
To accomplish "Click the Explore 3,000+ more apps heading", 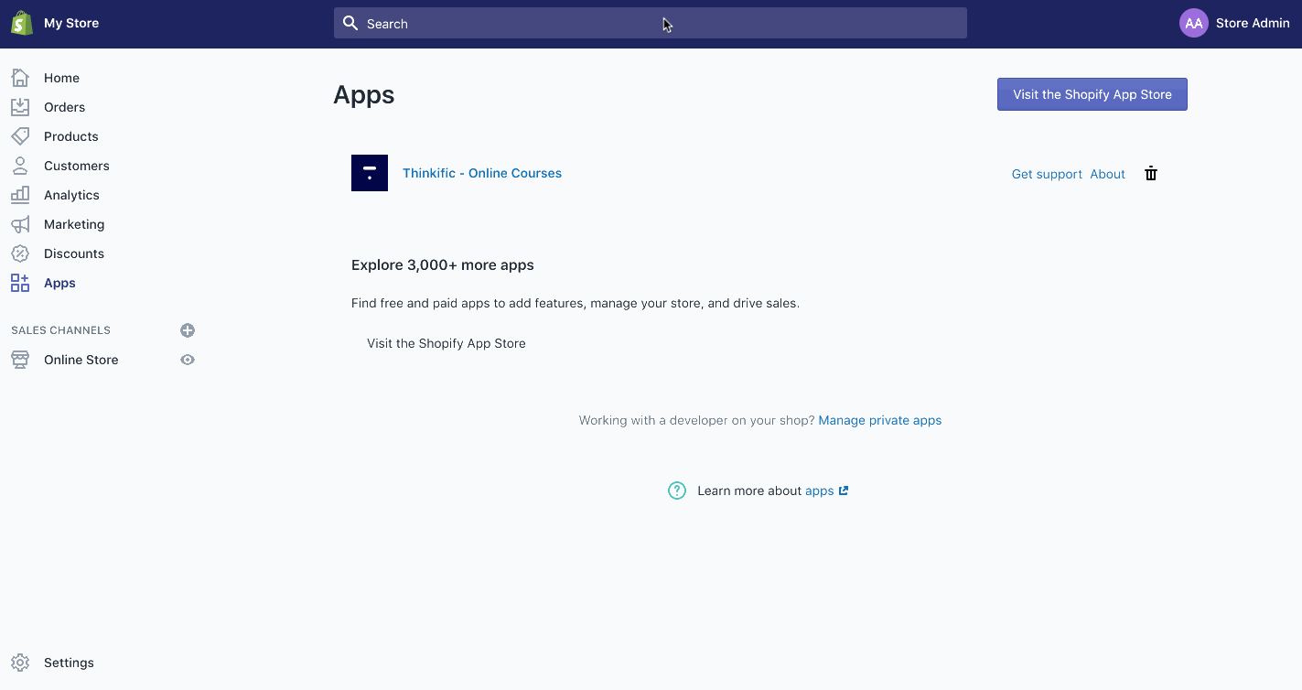I will 443,264.
